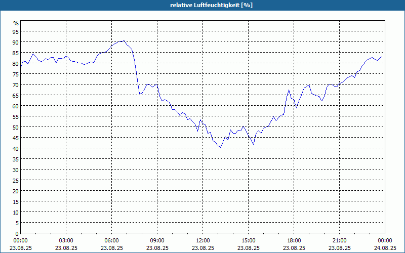Select the '18:00' time label

point(294,241)
